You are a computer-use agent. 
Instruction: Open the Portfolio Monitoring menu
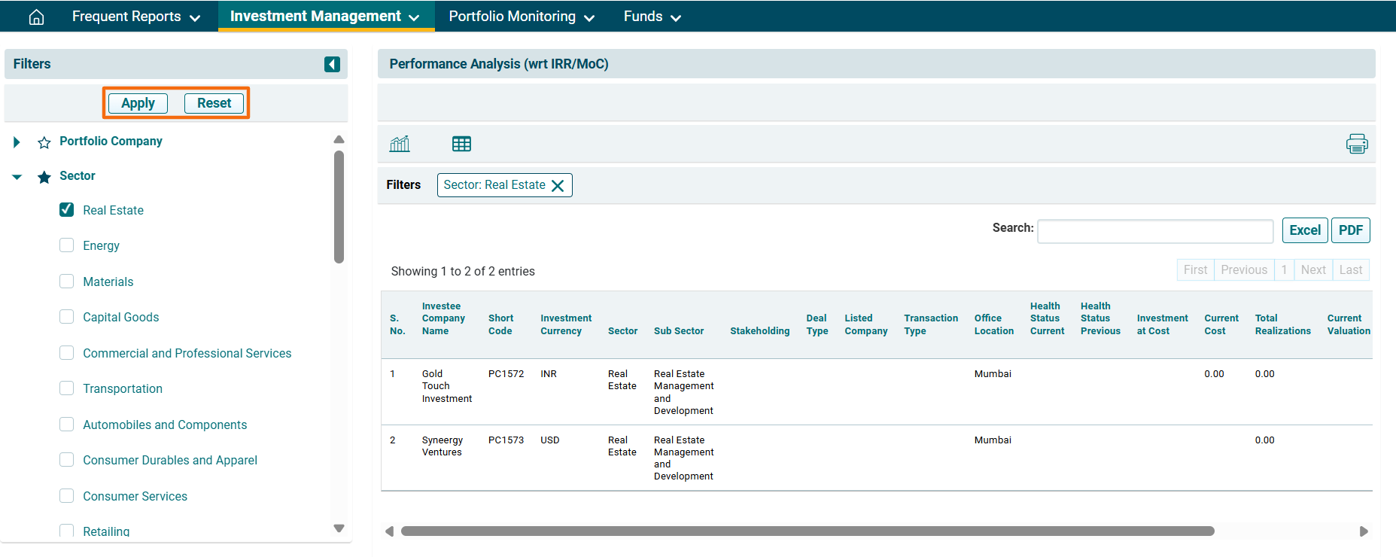click(x=521, y=17)
